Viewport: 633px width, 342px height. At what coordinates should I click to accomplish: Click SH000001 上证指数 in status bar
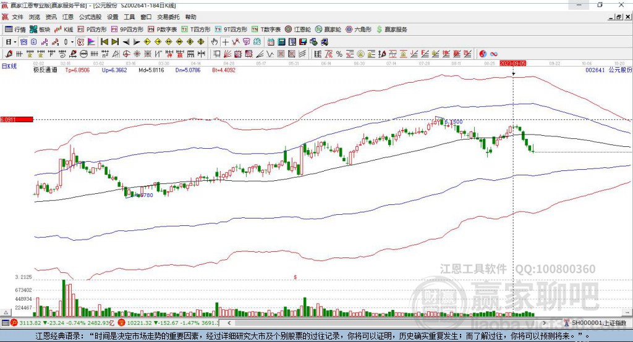[598, 323]
